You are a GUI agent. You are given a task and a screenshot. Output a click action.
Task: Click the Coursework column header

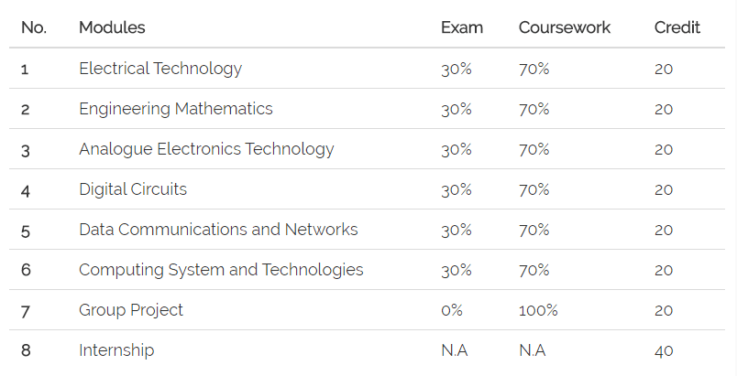565,27
